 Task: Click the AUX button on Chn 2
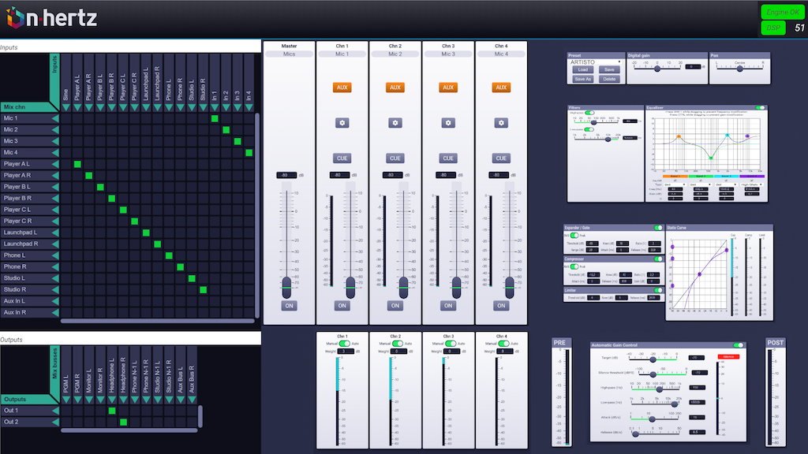point(395,87)
